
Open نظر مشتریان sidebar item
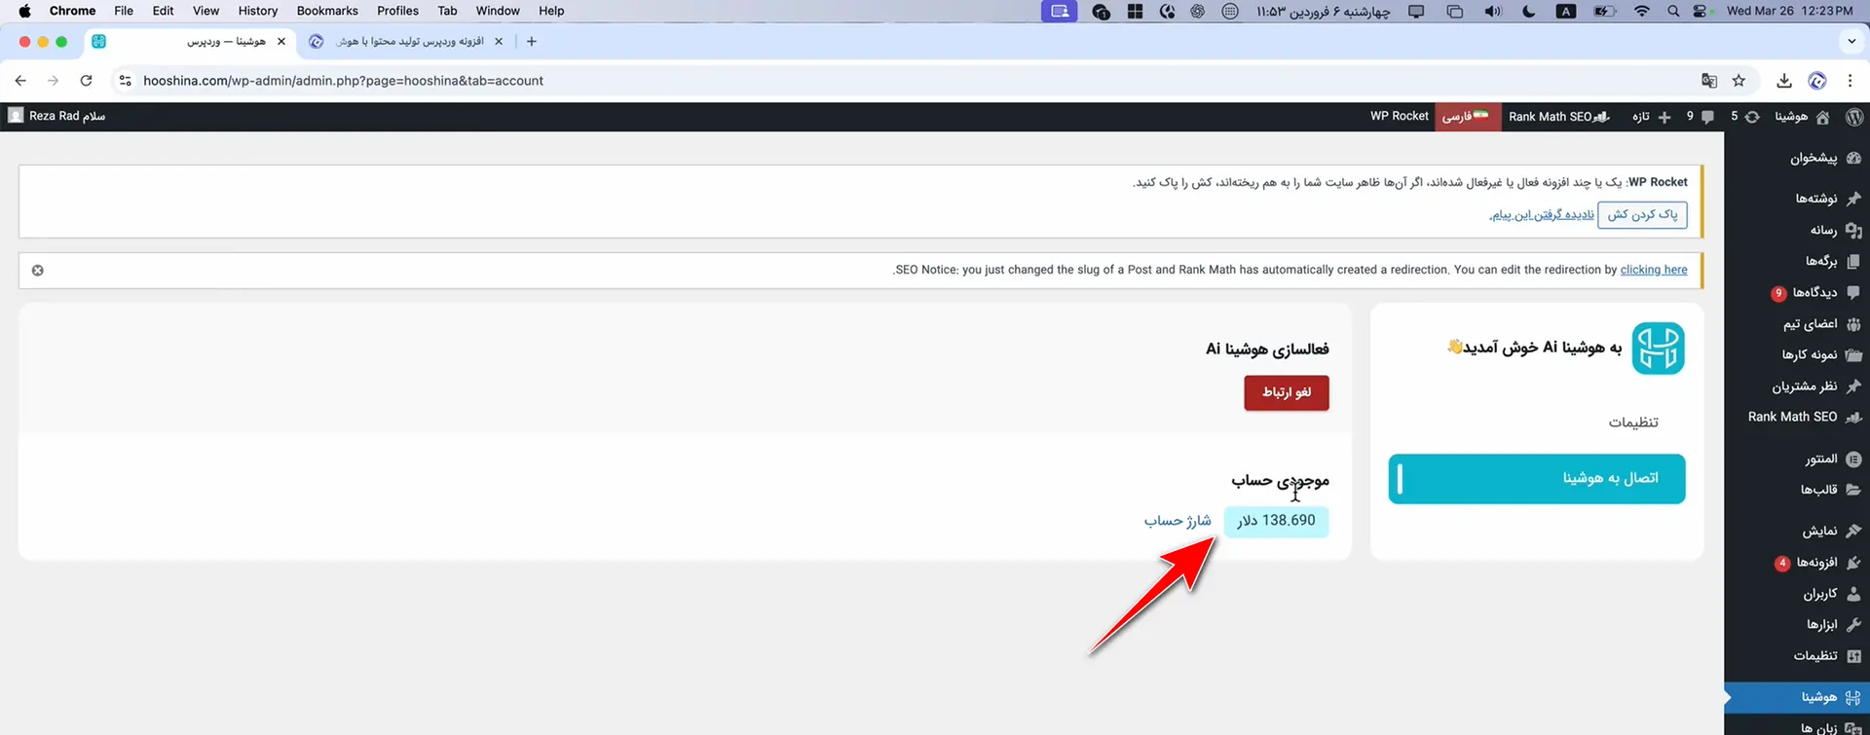click(x=1815, y=386)
